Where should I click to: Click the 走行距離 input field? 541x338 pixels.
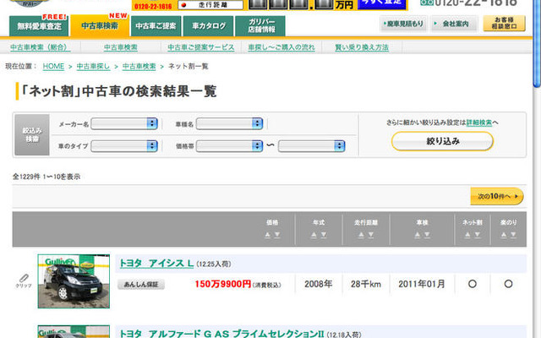click(210, 5)
